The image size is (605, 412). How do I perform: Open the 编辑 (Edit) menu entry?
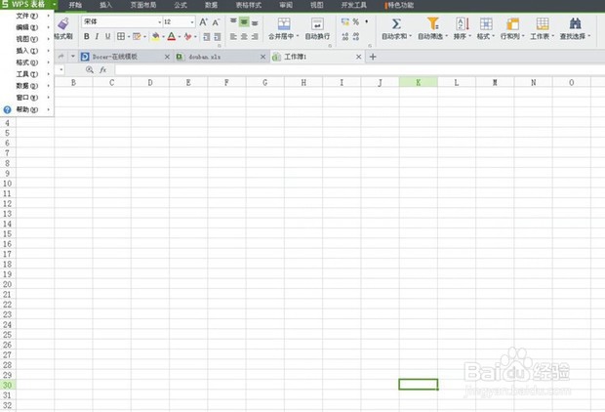coord(27,27)
